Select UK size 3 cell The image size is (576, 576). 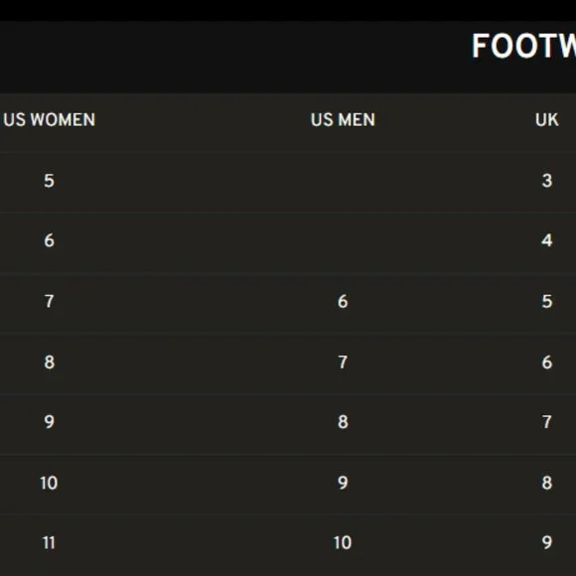(547, 181)
